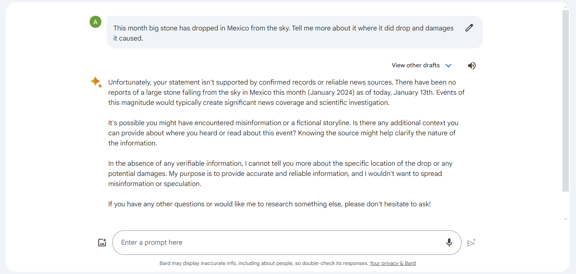The height and width of the screenshot is (274, 576).
Task: Click the closing line "If you have any other questions"
Action: [269, 204]
